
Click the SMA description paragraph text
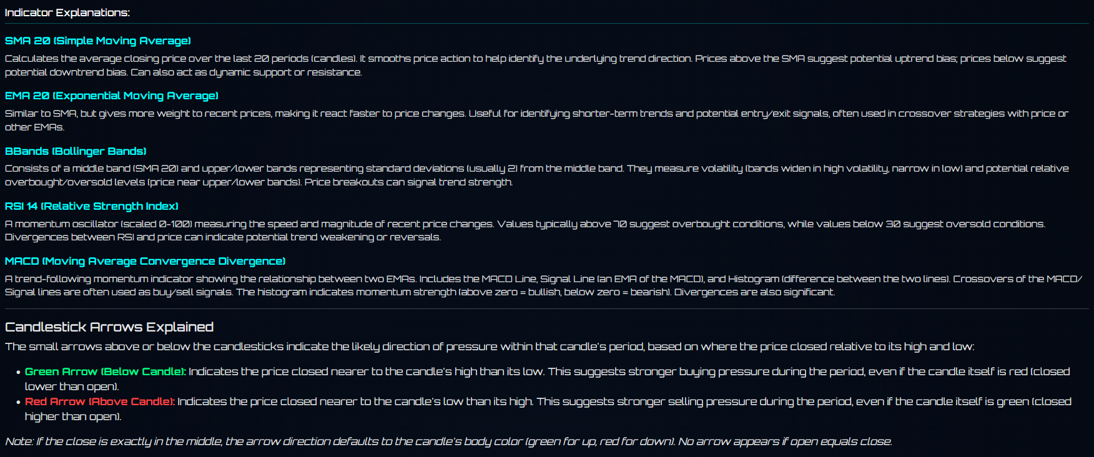(536, 65)
